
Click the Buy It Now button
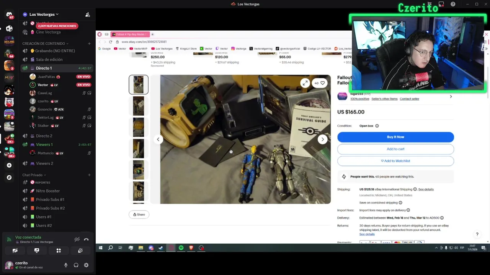click(395, 137)
